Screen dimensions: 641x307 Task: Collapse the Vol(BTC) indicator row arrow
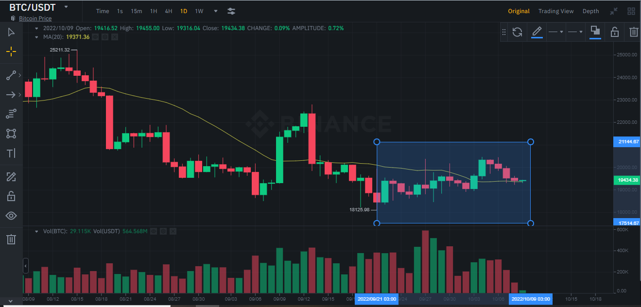coord(36,231)
